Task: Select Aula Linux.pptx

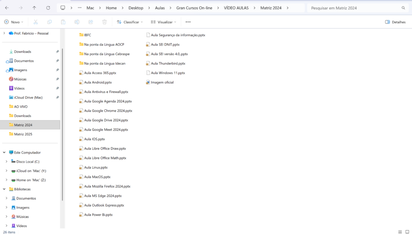Action: 93,168
